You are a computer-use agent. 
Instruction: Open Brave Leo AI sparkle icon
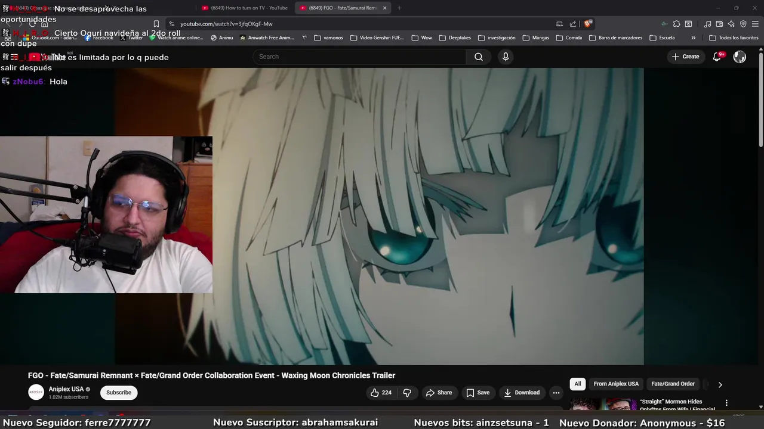coord(731,24)
